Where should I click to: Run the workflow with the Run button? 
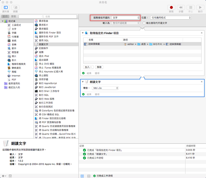200,8
